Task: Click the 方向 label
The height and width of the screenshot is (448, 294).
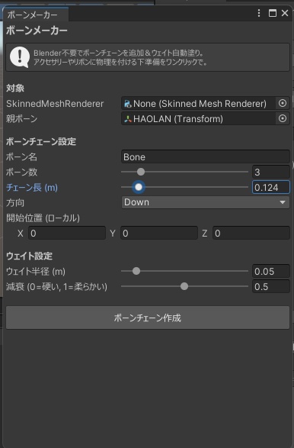Action: tap(15, 202)
